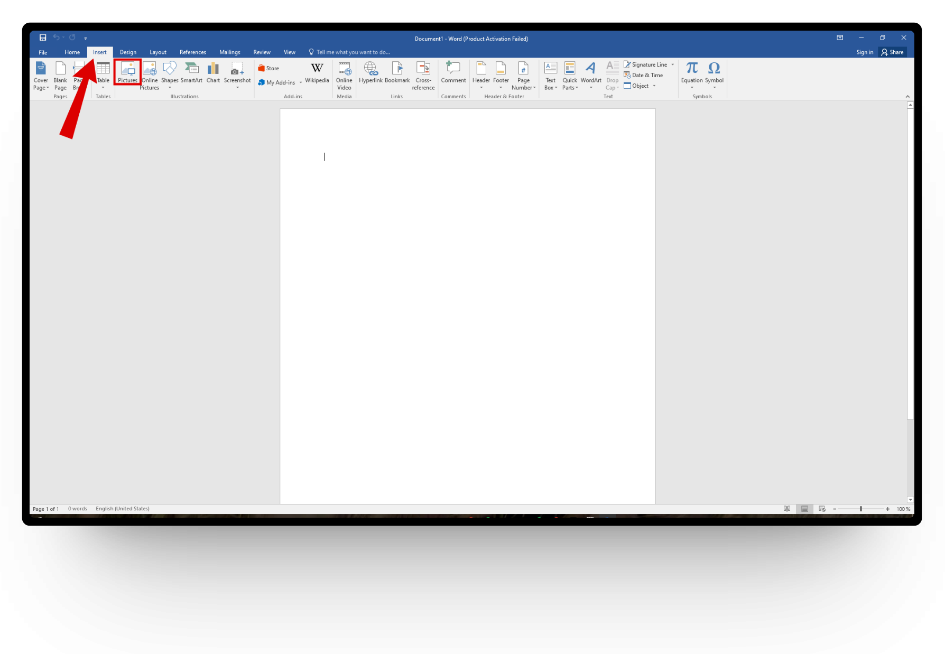Image resolution: width=945 pixels, height=654 pixels.
Task: Click the 100% zoom level
Action: (x=903, y=509)
